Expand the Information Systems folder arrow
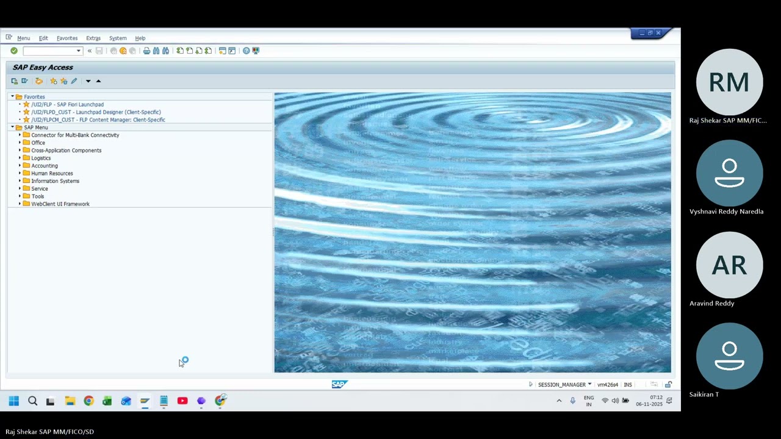Viewport: 781px width, 439px height. coord(20,181)
